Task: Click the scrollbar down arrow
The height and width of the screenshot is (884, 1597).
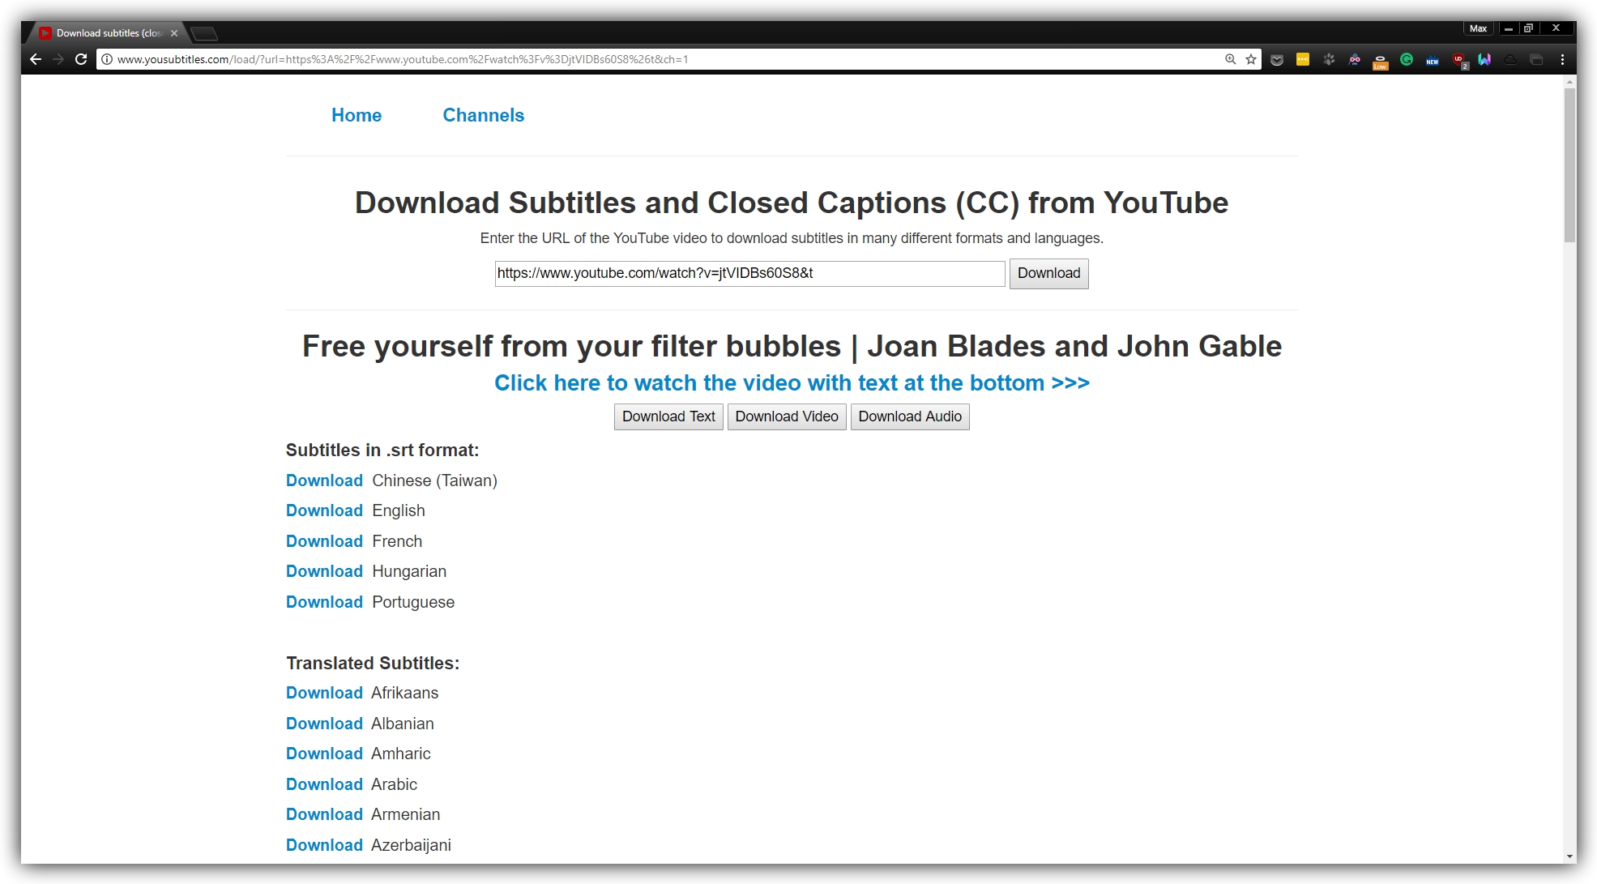Action: 1569,856
